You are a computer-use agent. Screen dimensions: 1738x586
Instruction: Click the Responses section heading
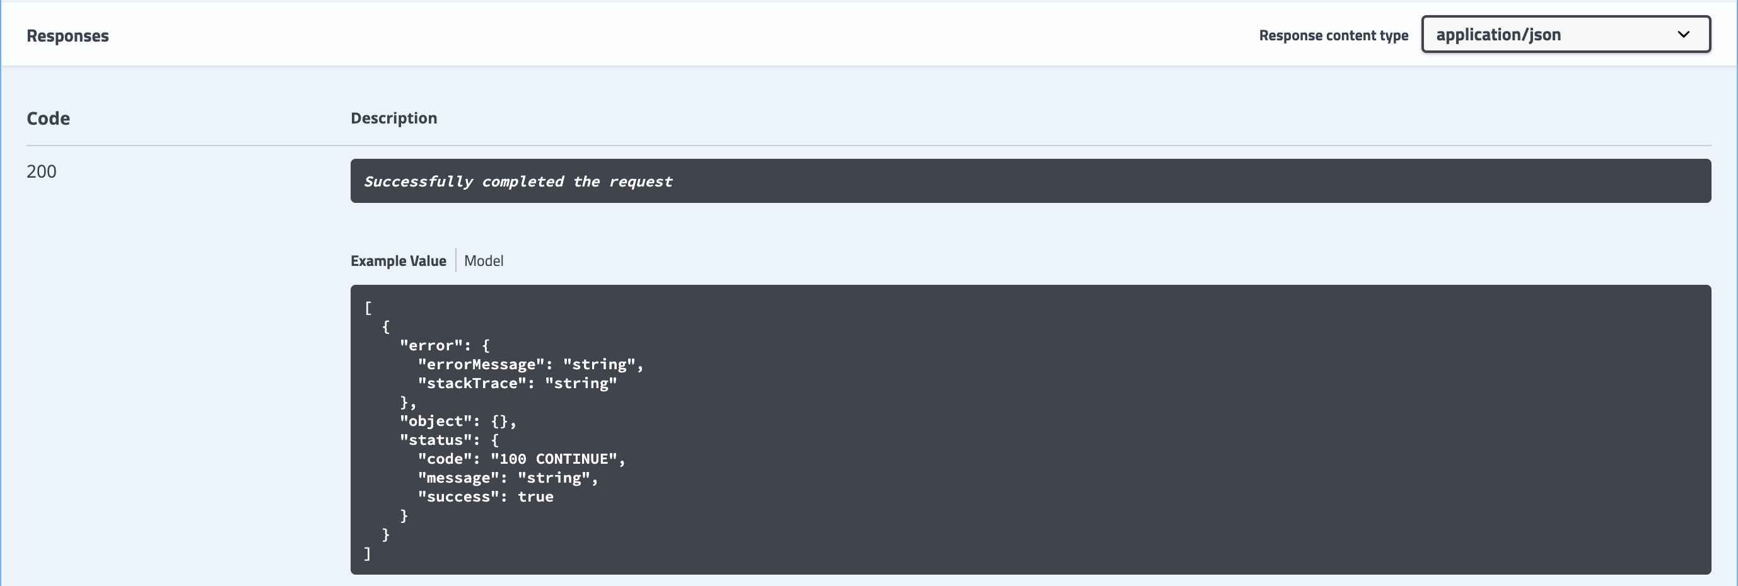67,36
